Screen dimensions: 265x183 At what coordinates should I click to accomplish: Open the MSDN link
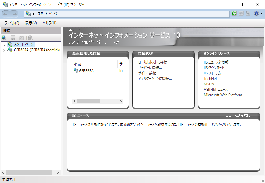coord(209,84)
